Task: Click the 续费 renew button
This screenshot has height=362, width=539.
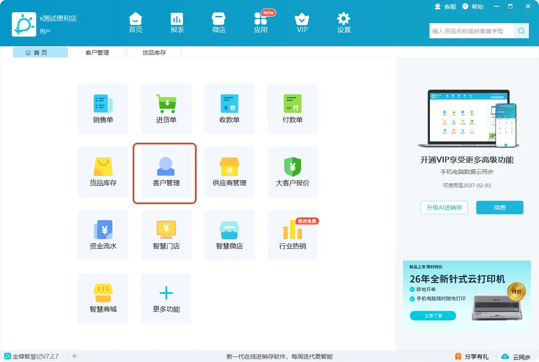Action: click(x=500, y=208)
